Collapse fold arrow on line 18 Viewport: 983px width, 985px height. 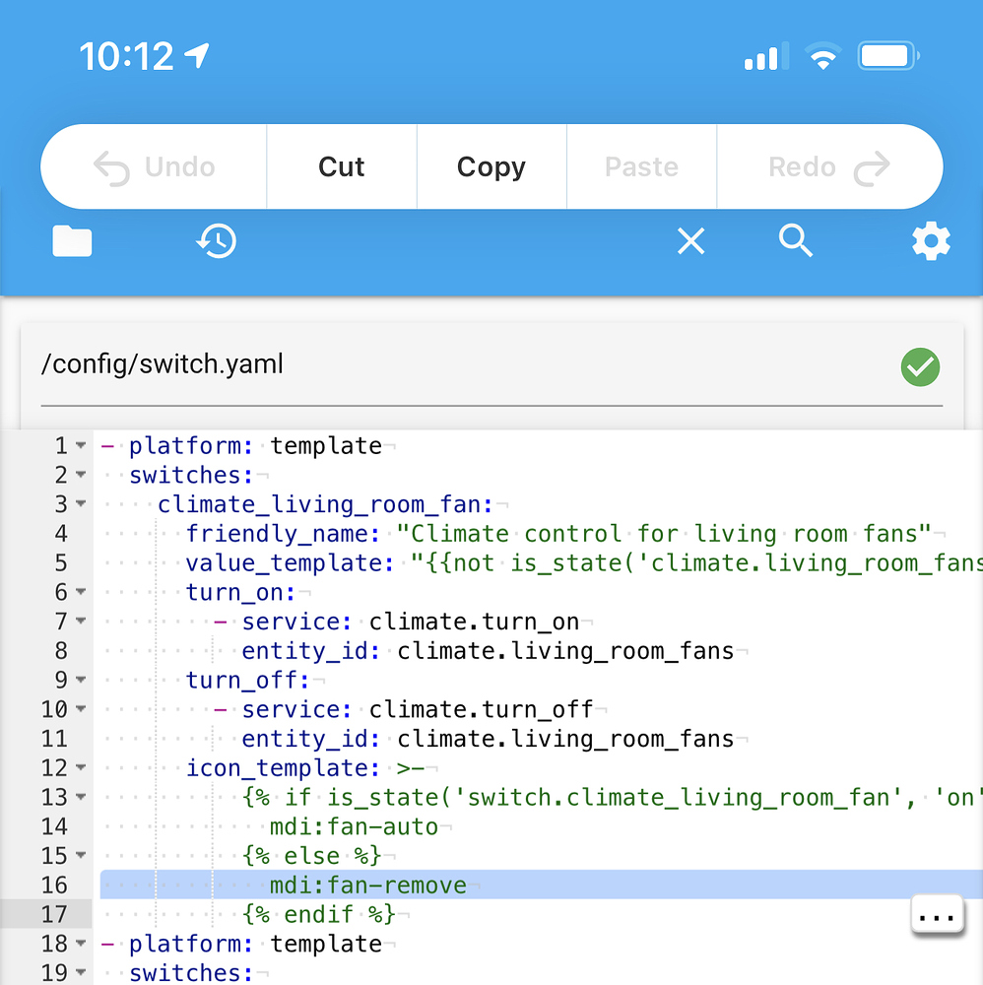[x=81, y=944]
